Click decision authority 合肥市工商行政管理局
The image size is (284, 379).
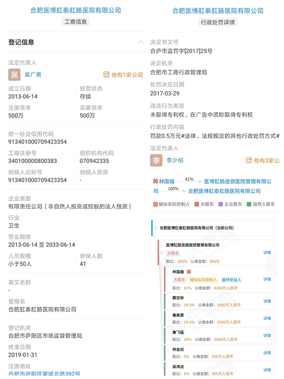179,72
